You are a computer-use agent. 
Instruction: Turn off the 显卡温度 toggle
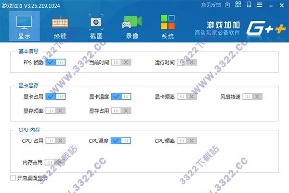121,96
